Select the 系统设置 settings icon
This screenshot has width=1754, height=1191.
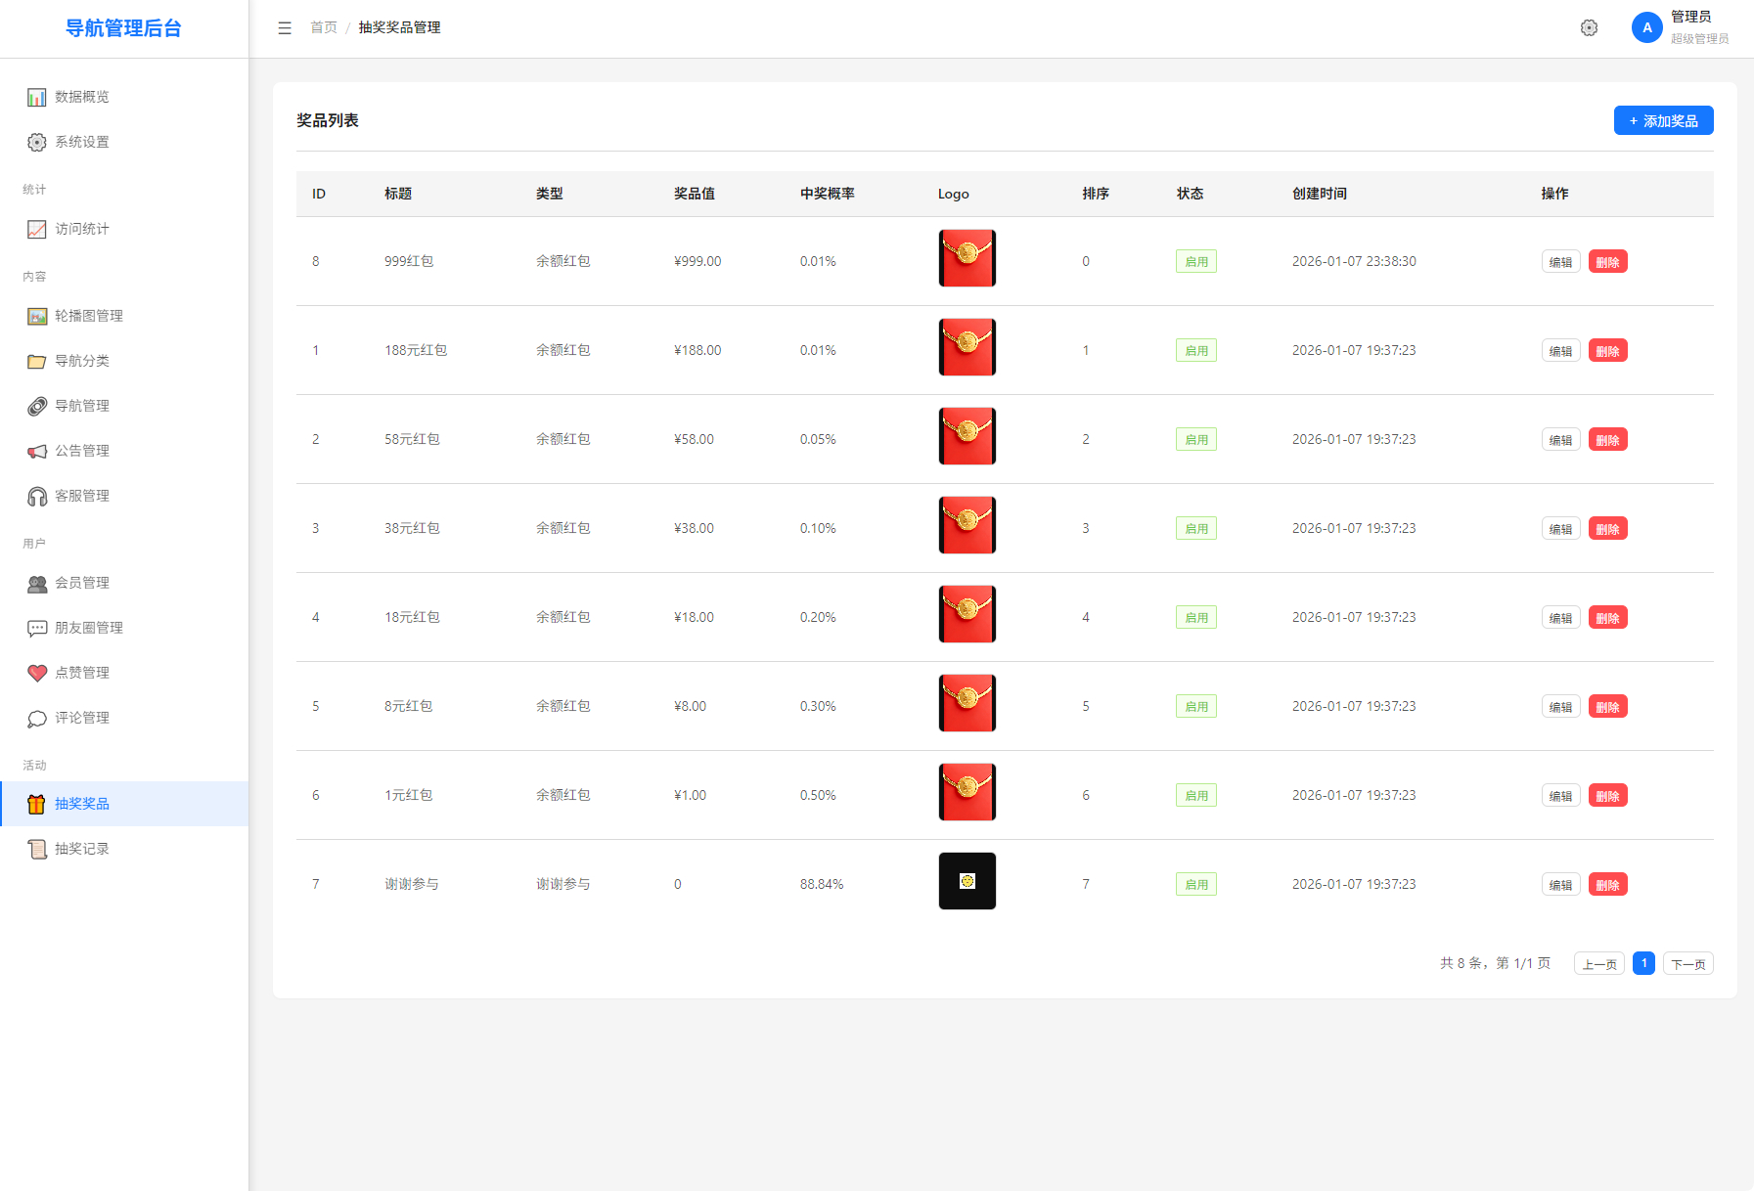(36, 142)
